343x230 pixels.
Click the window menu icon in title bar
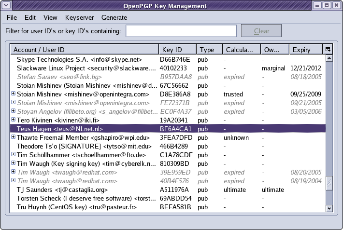6,5
